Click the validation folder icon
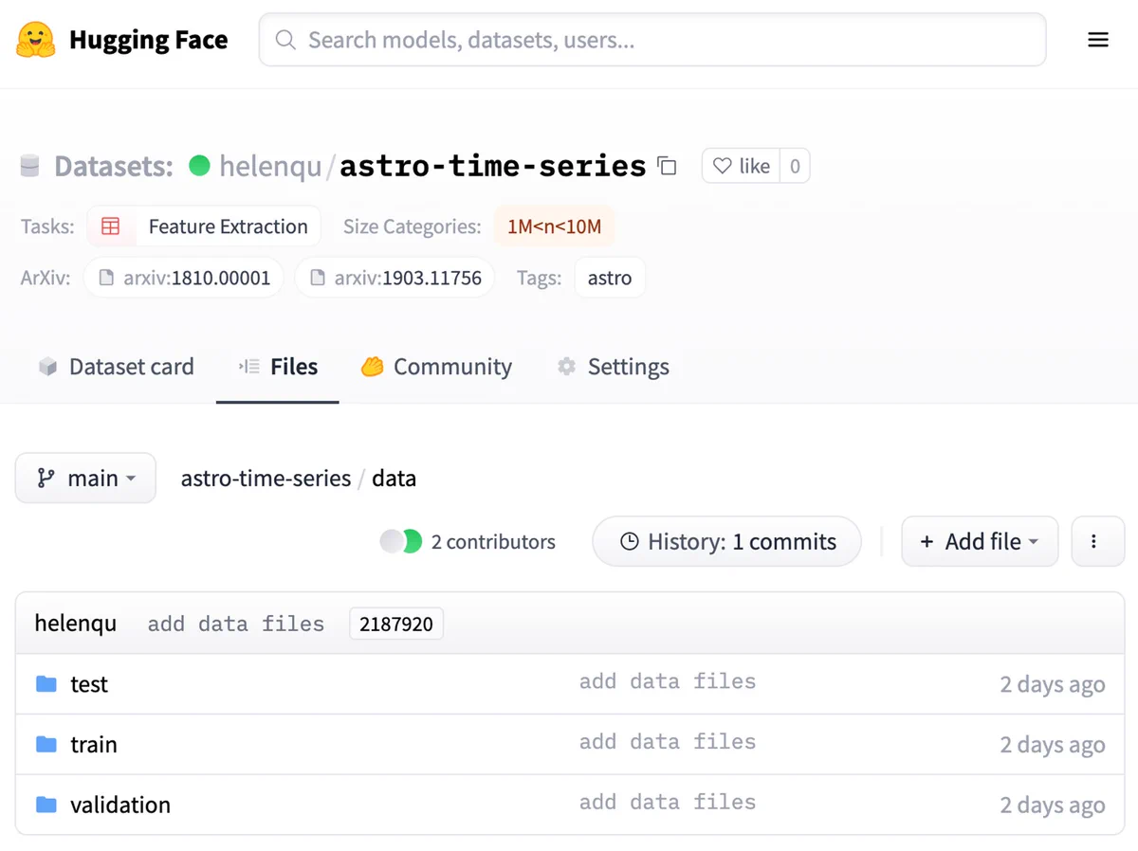The width and height of the screenshot is (1138, 851). pyautogui.click(x=46, y=805)
